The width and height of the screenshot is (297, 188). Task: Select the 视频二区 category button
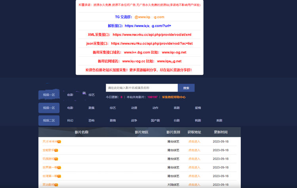pos(49,120)
